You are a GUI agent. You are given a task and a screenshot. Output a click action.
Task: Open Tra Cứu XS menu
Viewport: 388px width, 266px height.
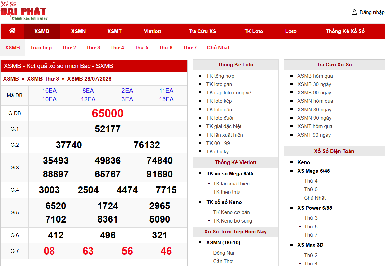point(202,31)
